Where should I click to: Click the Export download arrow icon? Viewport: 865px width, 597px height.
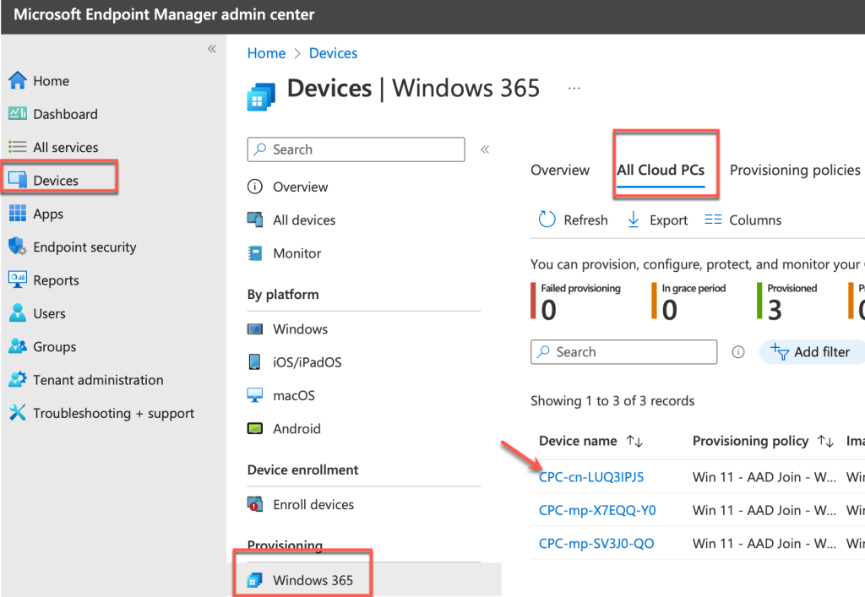pos(634,220)
